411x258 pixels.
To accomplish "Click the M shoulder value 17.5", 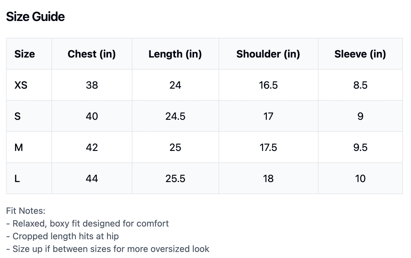I will coord(268,147).
